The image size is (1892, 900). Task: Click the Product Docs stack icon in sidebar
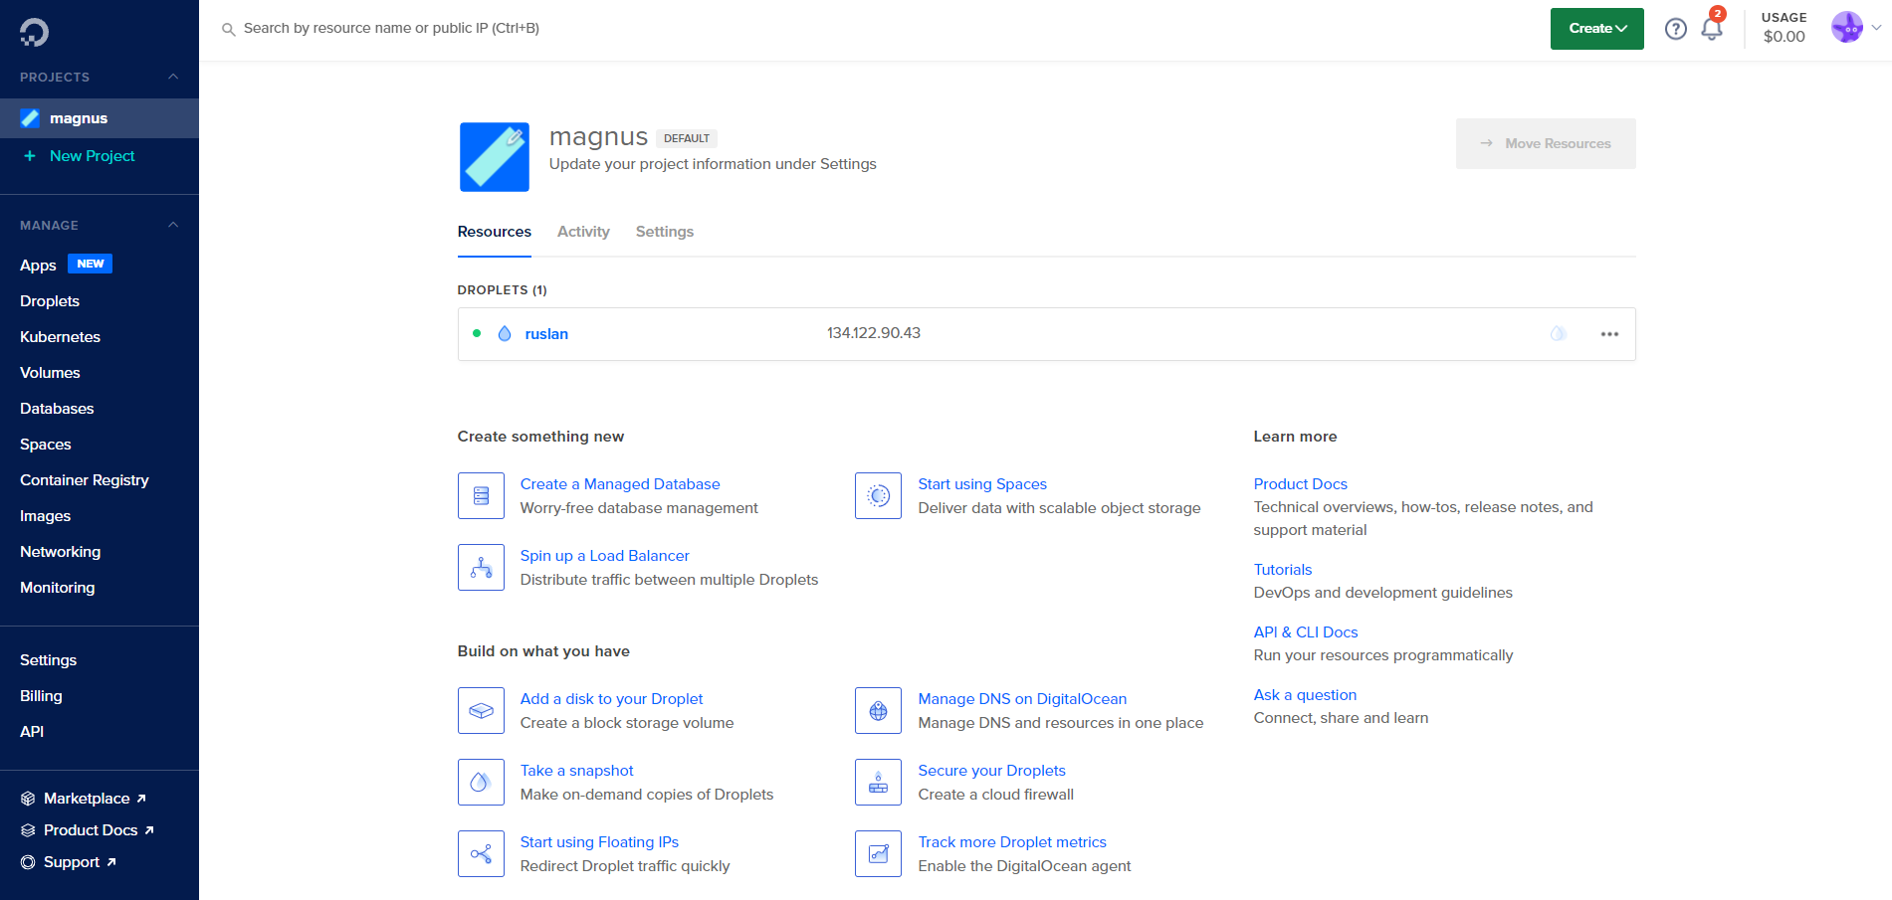click(28, 830)
